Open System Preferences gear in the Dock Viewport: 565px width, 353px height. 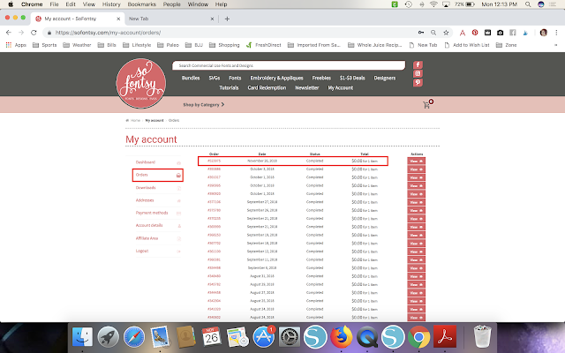coord(290,337)
